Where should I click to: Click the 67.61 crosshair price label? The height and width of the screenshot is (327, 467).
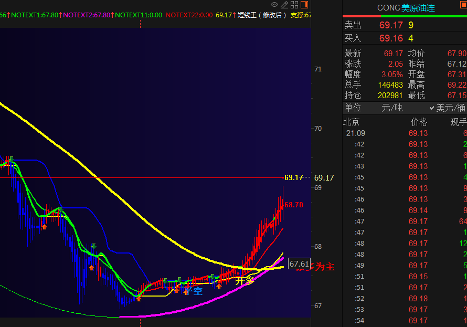299,264
